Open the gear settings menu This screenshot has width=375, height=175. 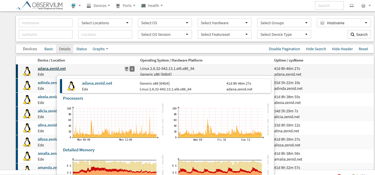[x=366, y=5]
